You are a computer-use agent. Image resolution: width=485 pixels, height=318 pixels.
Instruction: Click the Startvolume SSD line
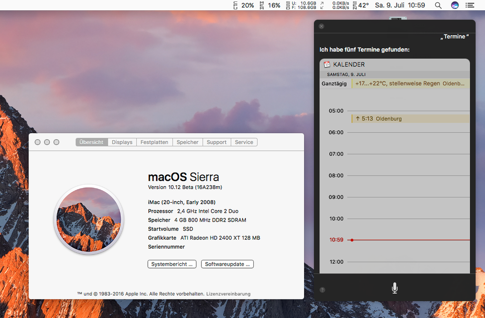(x=171, y=229)
